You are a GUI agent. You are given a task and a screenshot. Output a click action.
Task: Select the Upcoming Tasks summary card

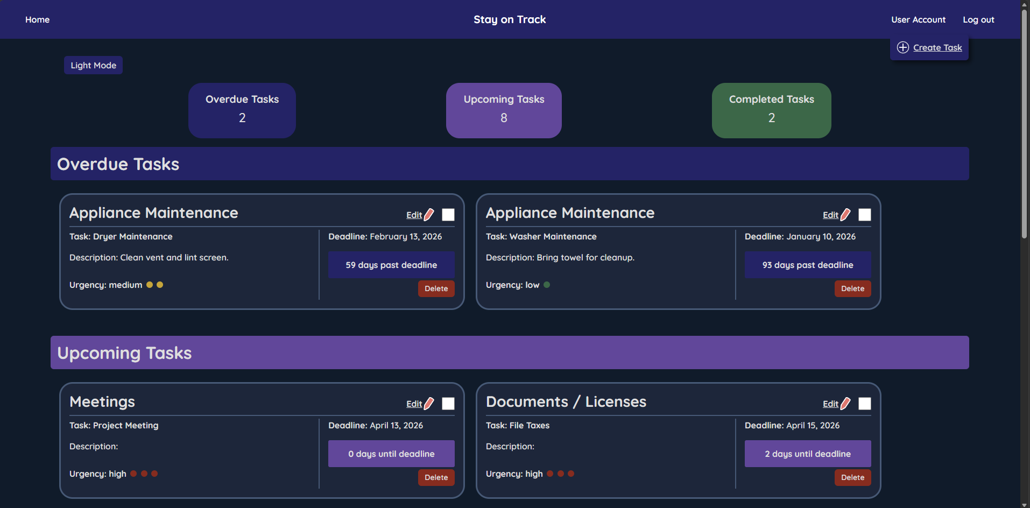[504, 110]
